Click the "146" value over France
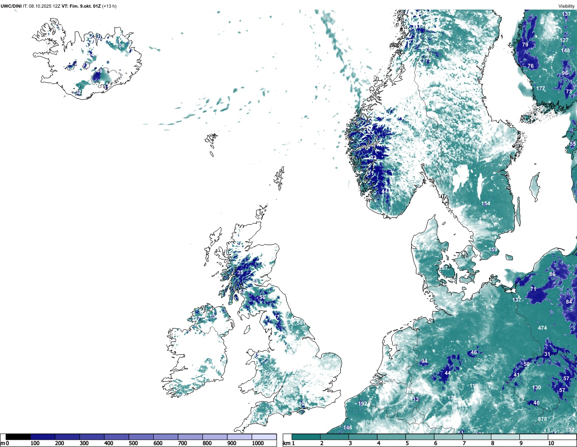Image resolution: width=577 pixels, height=447 pixels. (348, 428)
